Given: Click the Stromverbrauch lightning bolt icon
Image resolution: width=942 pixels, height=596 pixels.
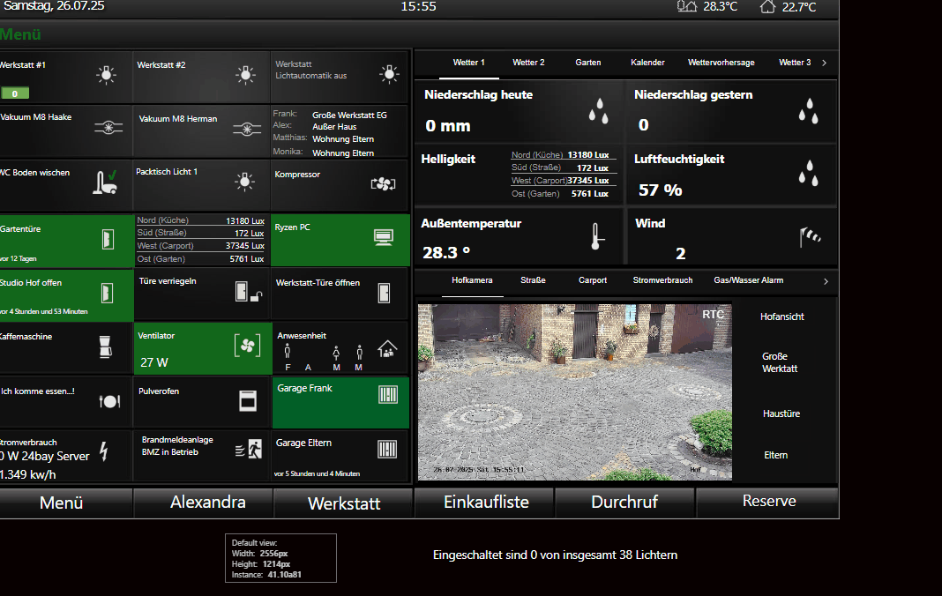Looking at the screenshot, I should 104,451.
